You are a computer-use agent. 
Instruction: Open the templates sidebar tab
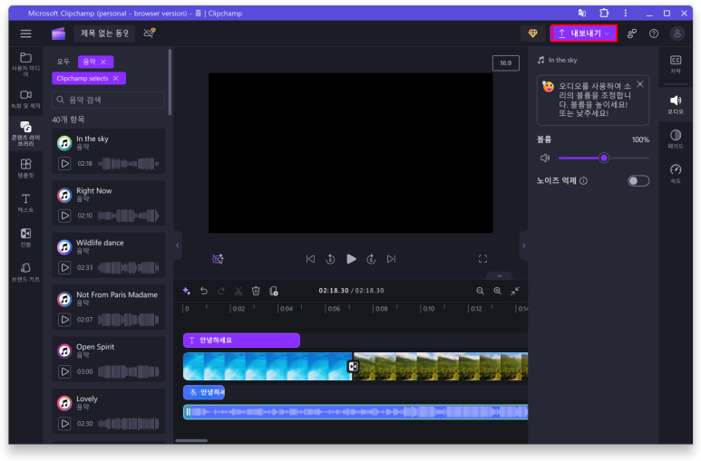[x=25, y=168]
